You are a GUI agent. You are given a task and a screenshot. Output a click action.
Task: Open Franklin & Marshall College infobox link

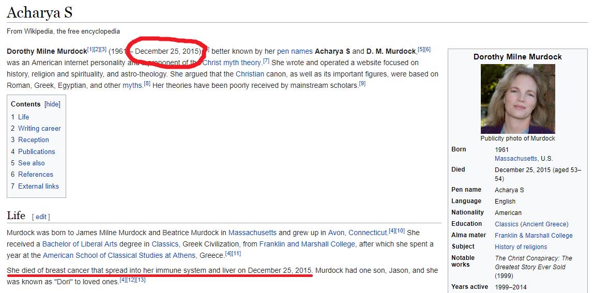coord(534,236)
